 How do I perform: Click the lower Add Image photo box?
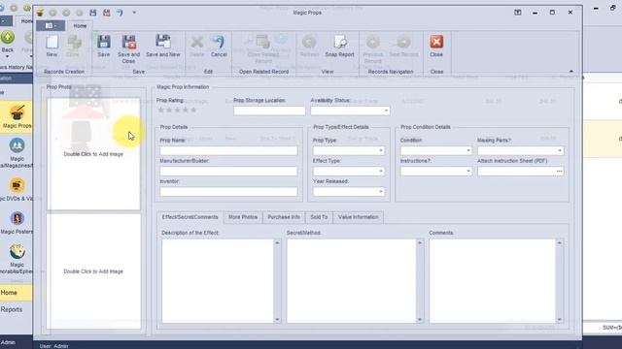click(93, 271)
